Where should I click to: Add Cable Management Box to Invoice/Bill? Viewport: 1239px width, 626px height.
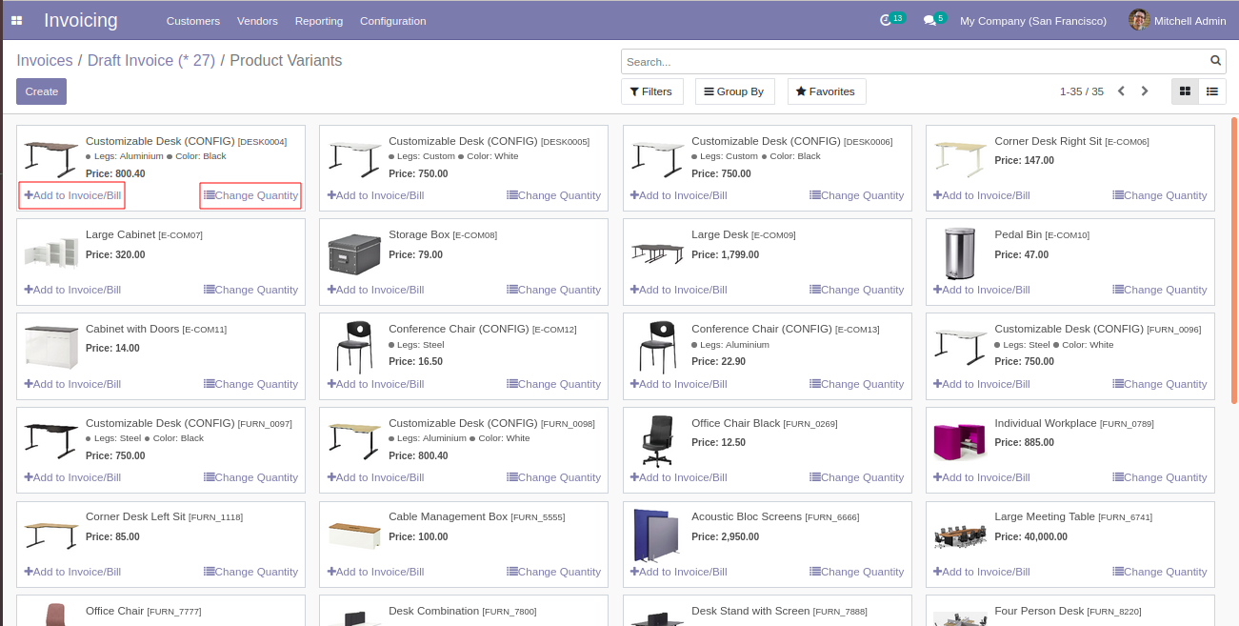pos(375,572)
